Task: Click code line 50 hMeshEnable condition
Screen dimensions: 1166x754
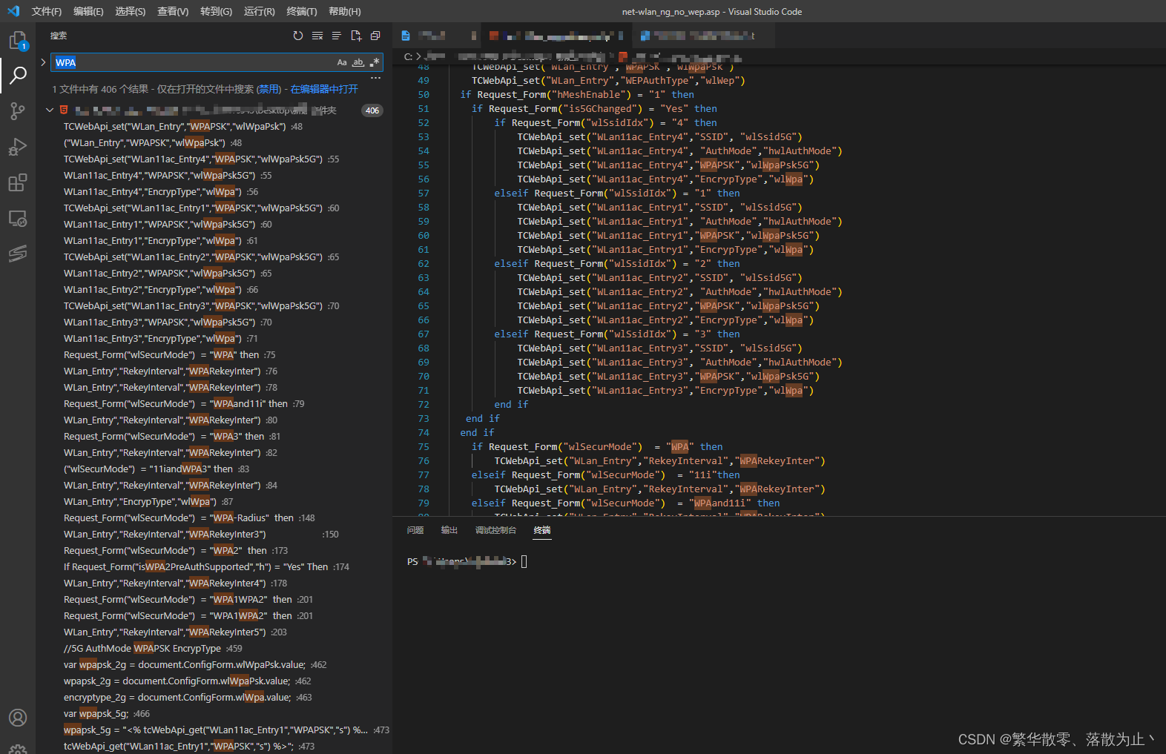Action: pos(577,94)
